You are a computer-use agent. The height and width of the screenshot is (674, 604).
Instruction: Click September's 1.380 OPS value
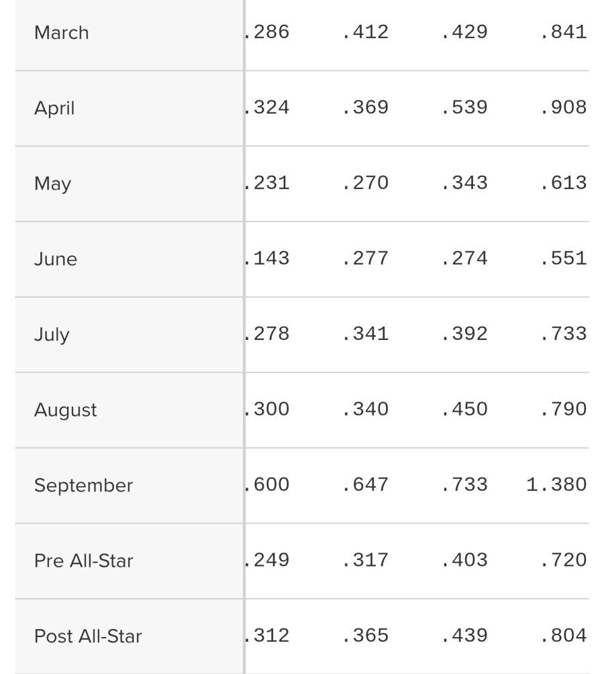pyautogui.click(x=556, y=484)
